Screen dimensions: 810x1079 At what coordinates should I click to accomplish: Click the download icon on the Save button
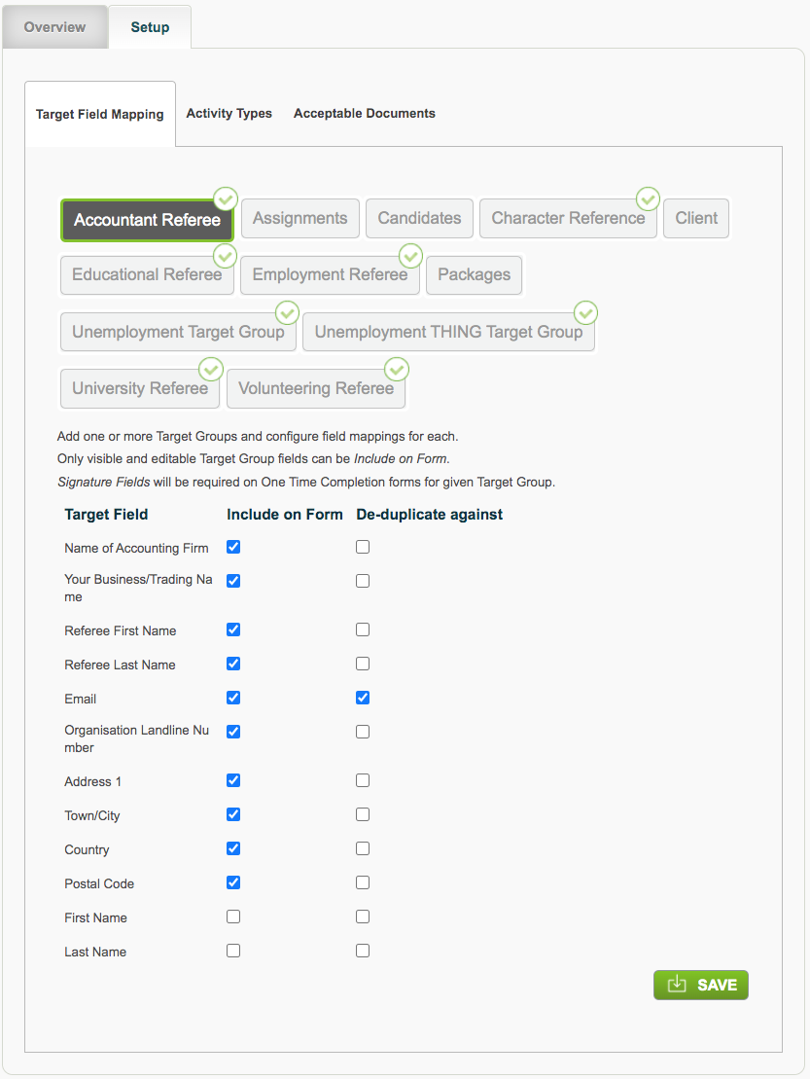tap(678, 984)
